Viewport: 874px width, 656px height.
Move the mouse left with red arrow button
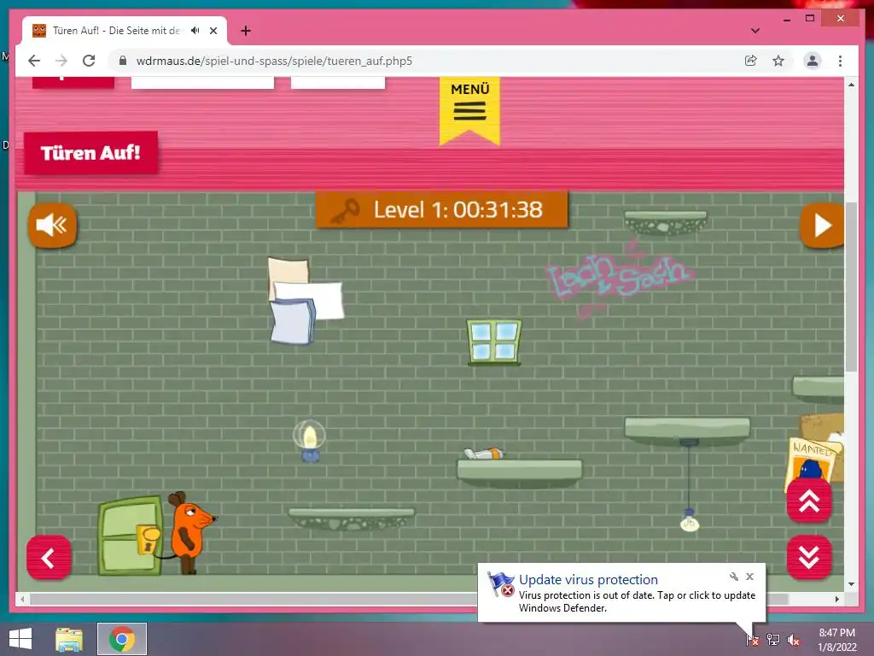(x=49, y=557)
